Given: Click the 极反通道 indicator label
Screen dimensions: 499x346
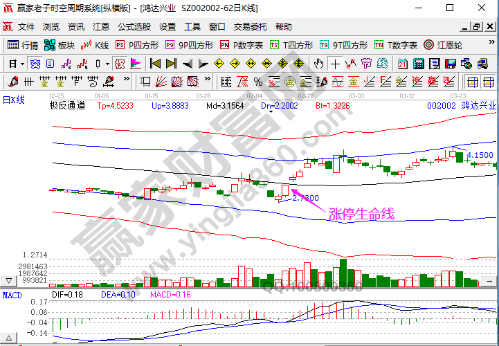Looking at the screenshot, I should pyautogui.click(x=68, y=106).
